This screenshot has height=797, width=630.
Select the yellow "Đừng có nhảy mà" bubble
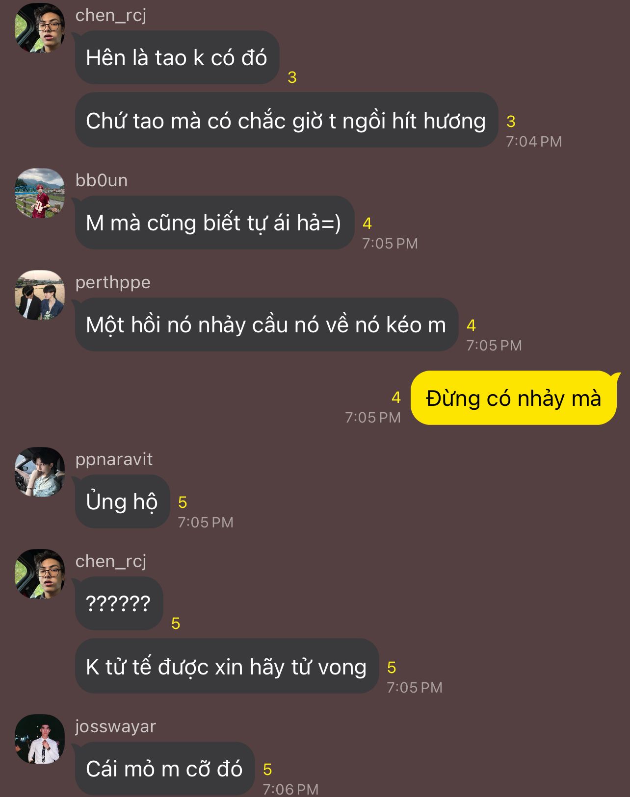tap(514, 398)
